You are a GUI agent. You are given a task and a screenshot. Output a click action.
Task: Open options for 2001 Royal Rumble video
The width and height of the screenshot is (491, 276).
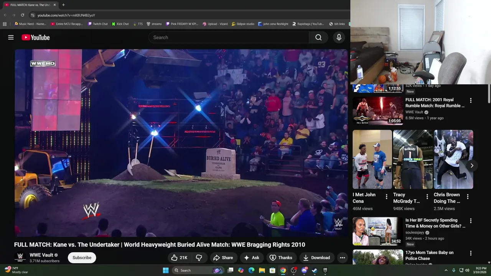(x=471, y=100)
